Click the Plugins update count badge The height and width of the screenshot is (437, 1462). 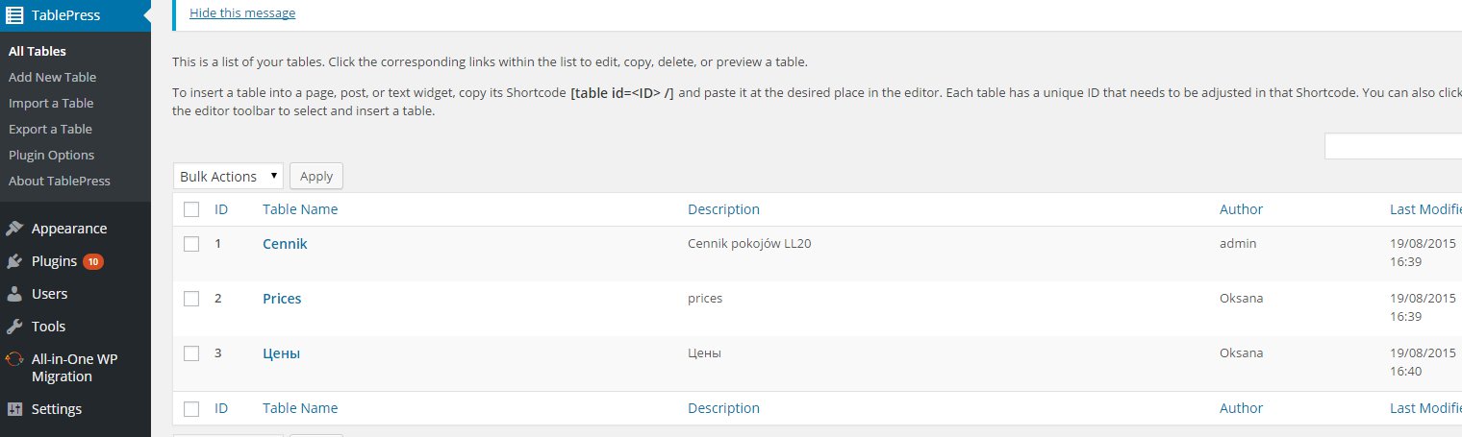(x=93, y=261)
